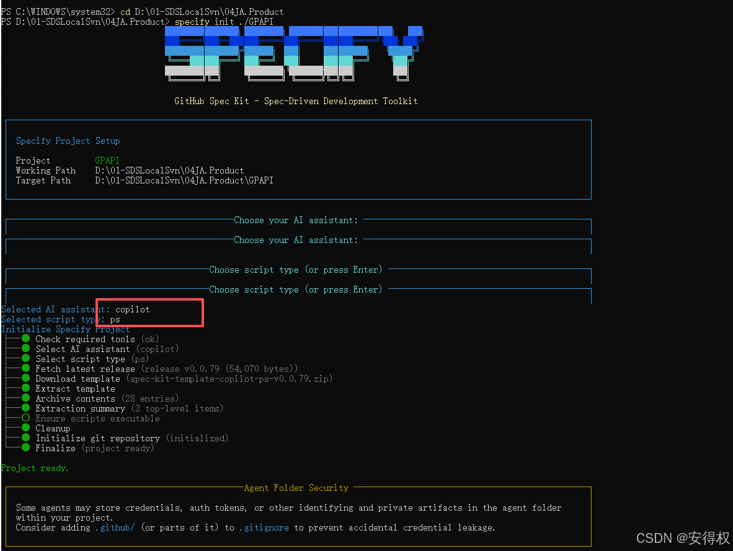Click the SPECIFY ASCII art banner
This screenshot has width=733, height=551.
[x=293, y=54]
